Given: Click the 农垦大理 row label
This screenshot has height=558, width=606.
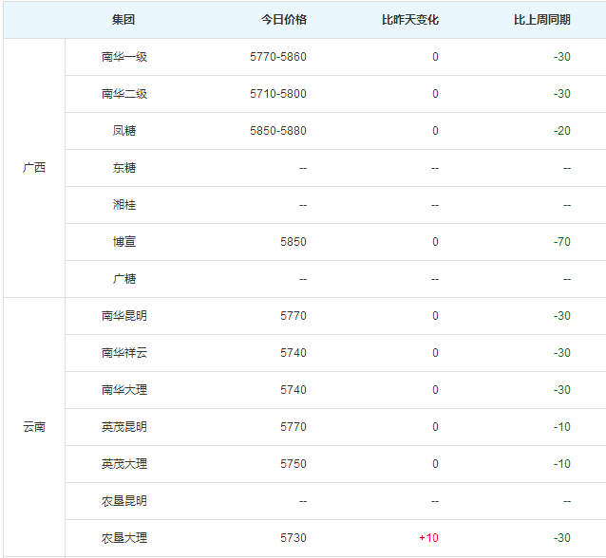Looking at the screenshot, I should (x=124, y=538).
